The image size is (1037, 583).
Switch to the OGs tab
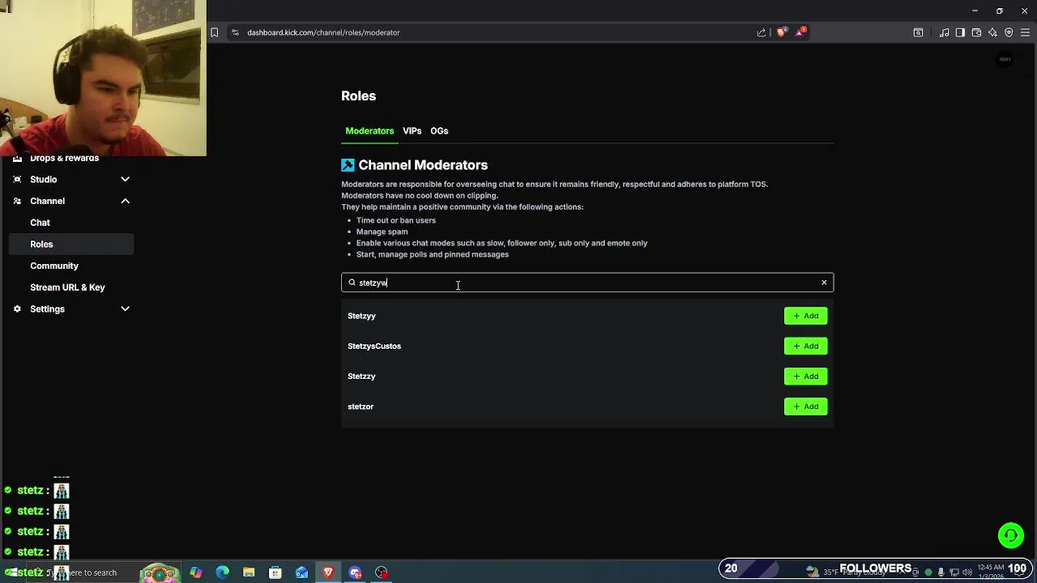[x=439, y=131]
